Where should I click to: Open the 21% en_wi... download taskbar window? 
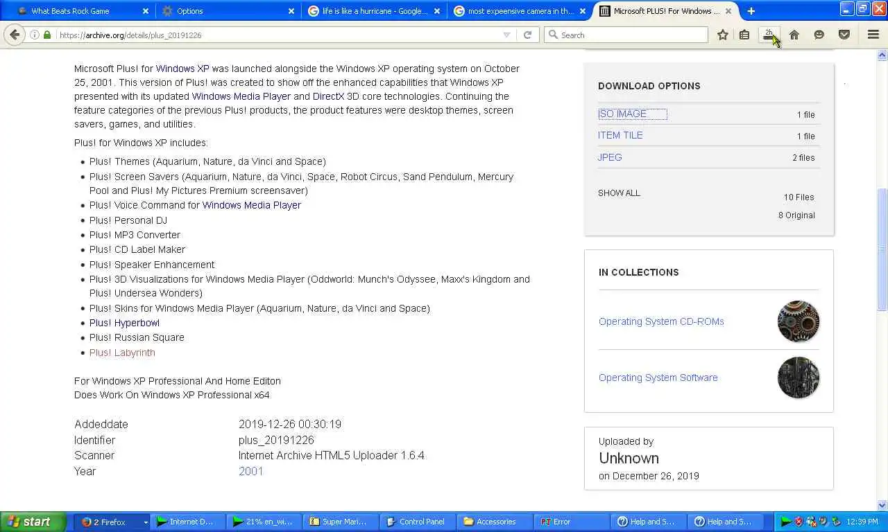coord(263,522)
